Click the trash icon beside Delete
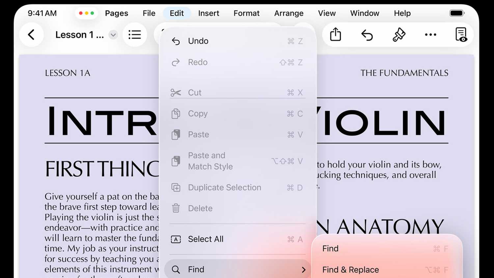 coord(176,208)
